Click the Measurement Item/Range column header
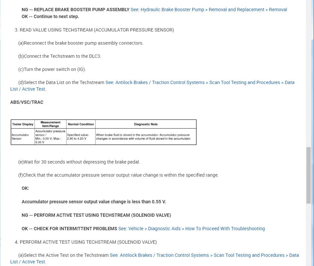This screenshot has width=314, height=266. point(50,124)
